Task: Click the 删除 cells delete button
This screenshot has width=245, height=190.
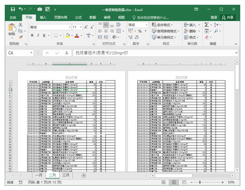Action: click(x=192, y=31)
